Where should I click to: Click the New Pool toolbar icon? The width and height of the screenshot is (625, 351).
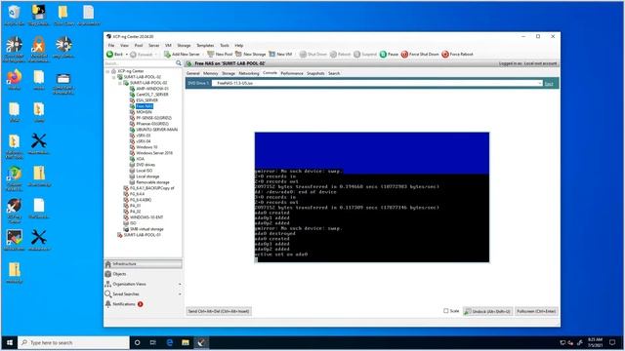click(x=211, y=55)
